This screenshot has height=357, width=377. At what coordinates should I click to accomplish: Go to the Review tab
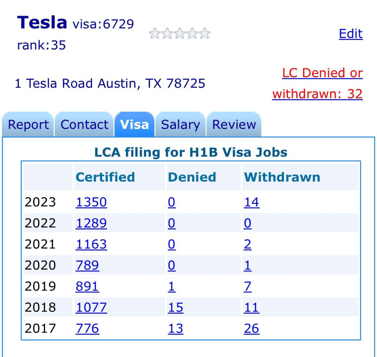coord(234,125)
